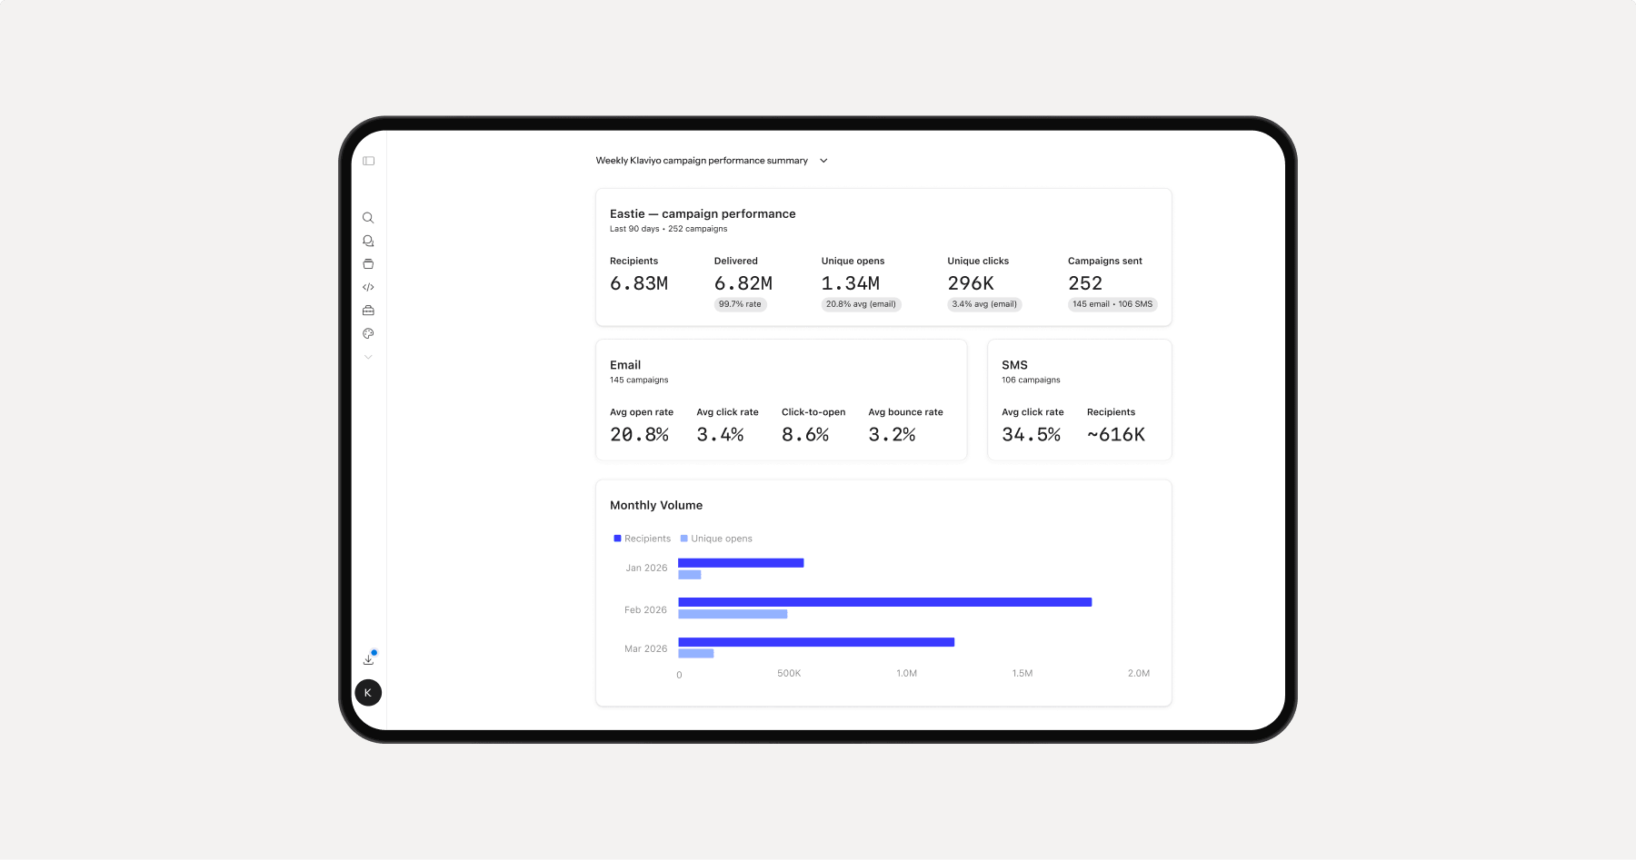Click the Jan 2026 axis label

point(646,568)
